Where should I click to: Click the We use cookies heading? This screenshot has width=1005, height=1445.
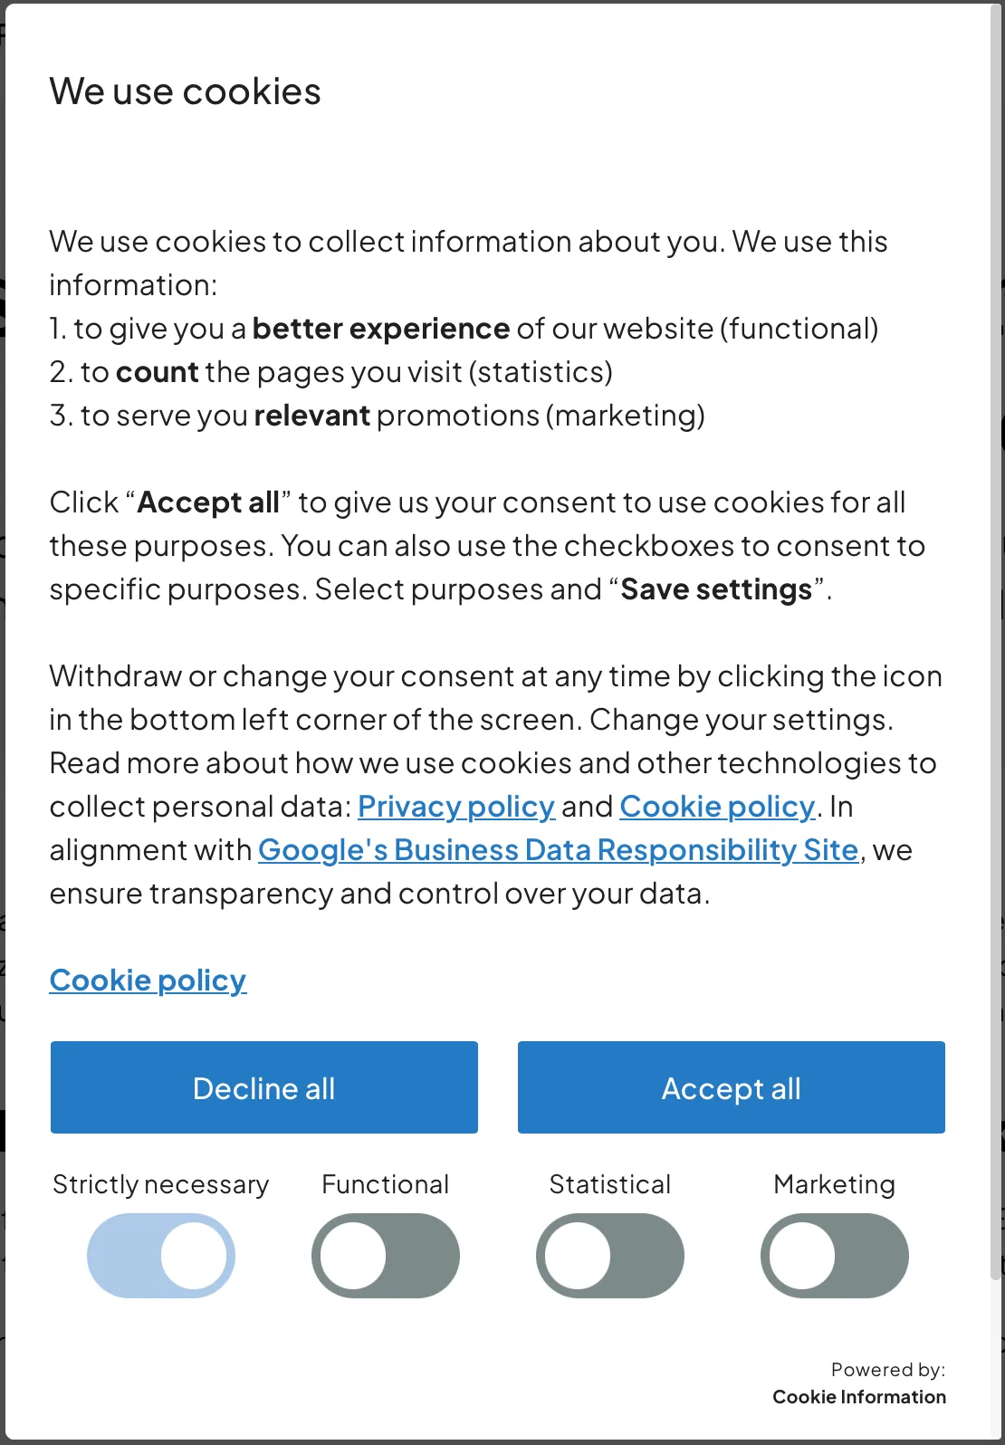185,90
